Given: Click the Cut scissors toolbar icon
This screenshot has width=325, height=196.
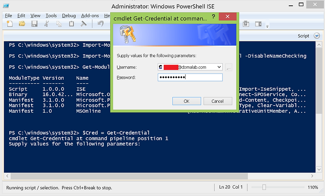Looking at the screenshot, I should (x=47, y=24).
